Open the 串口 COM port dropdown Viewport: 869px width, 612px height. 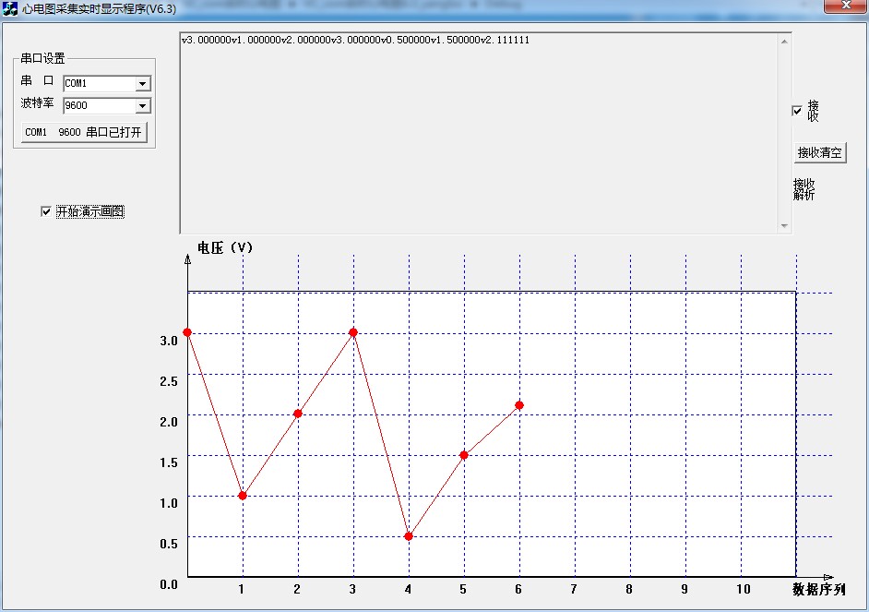click(144, 83)
